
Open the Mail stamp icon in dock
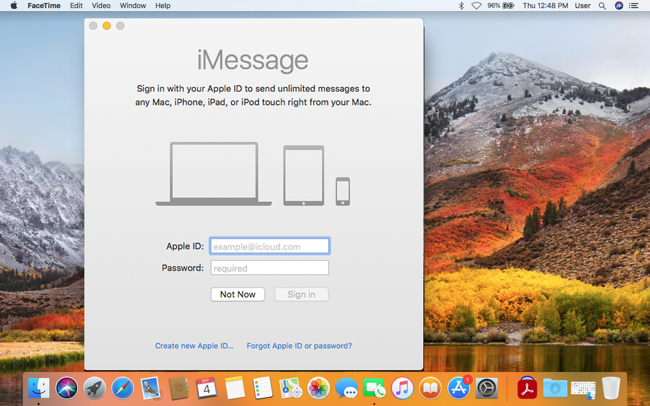point(151,389)
